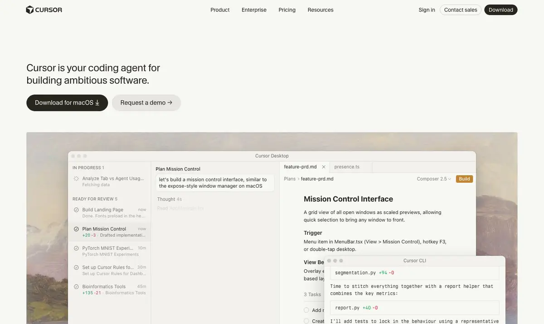Click the Sign in link
Viewport: 544px width, 324px height.
(427, 10)
